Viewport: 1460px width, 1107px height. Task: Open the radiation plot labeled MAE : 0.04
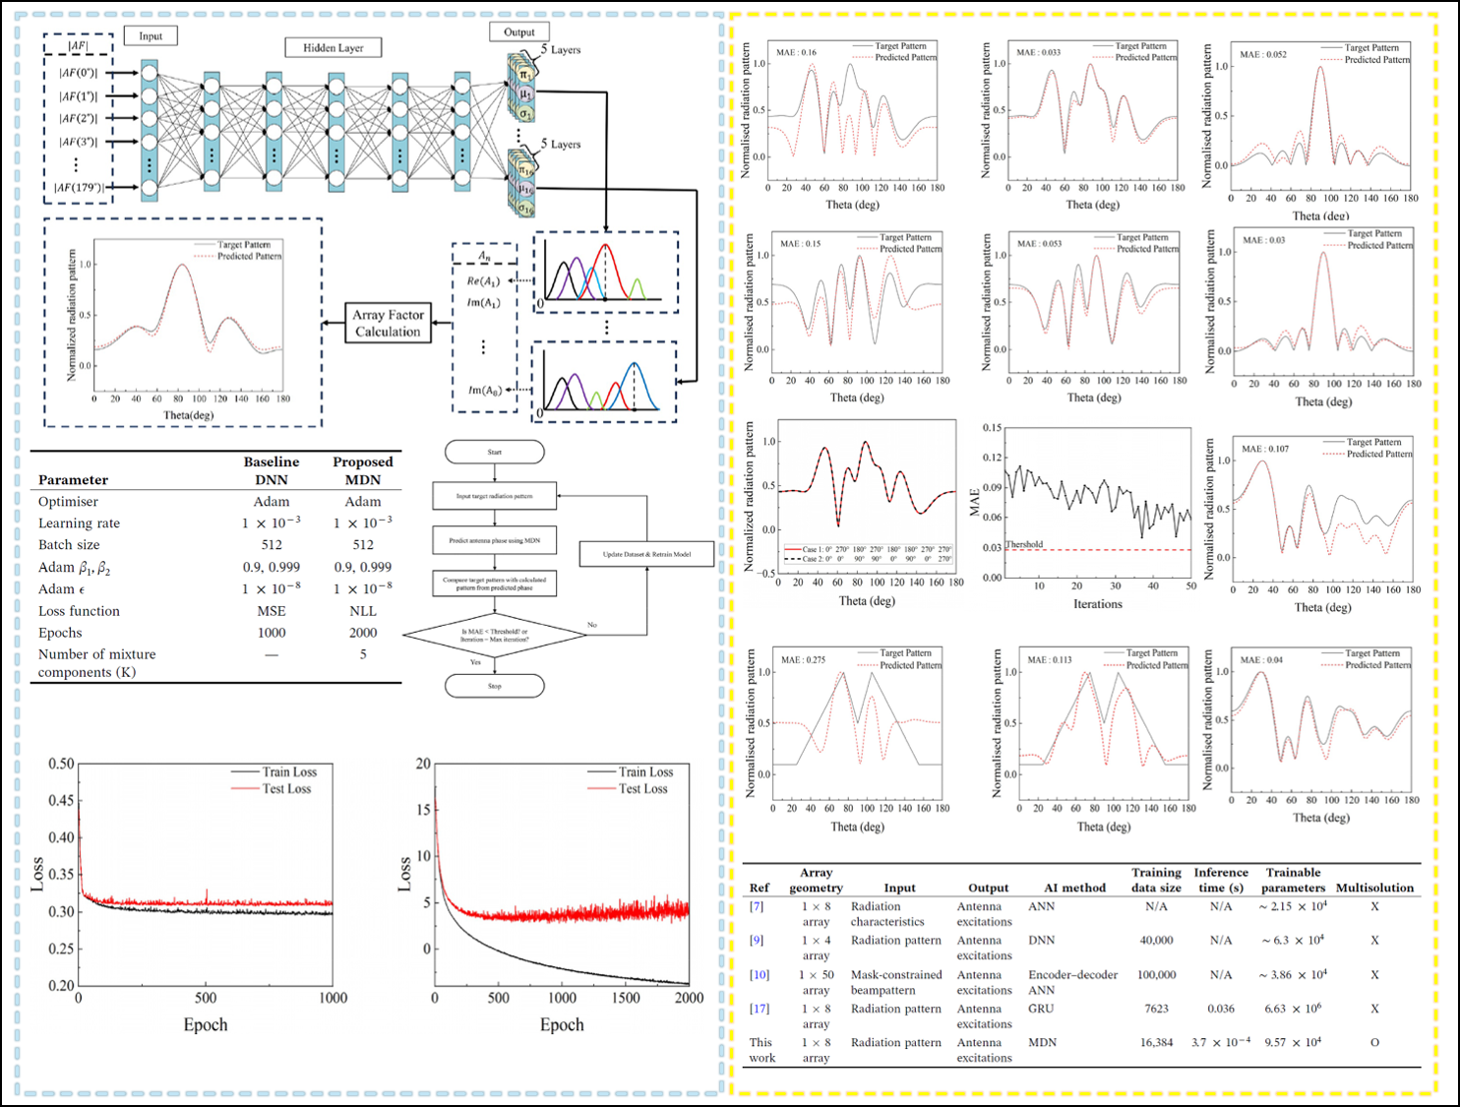(1310, 736)
